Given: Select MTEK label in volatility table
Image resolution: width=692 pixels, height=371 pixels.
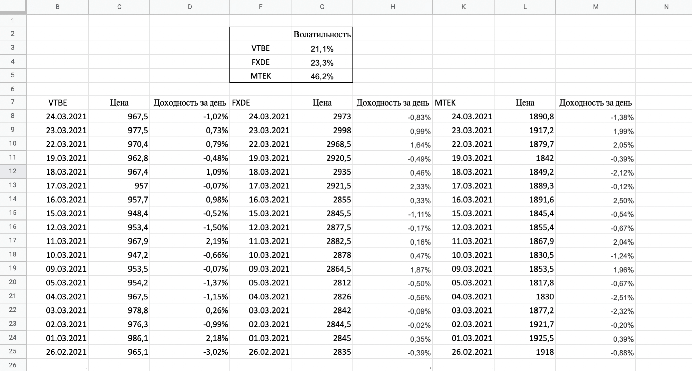Looking at the screenshot, I should coord(260,76).
